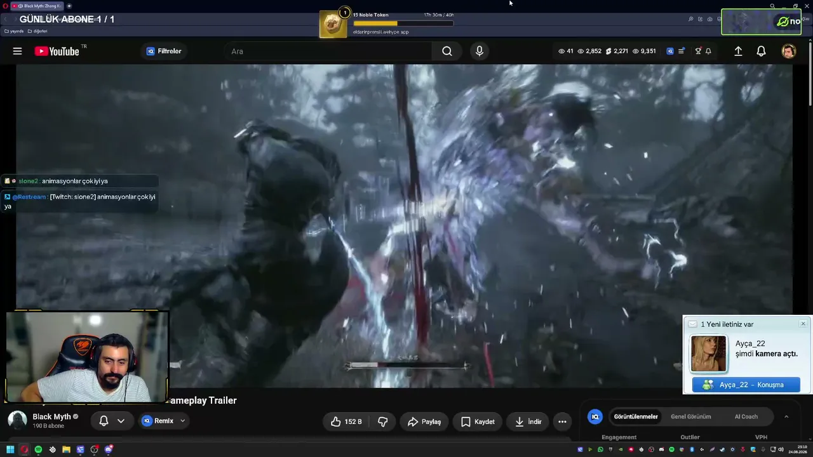Image resolution: width=813 pixels, height=457 pixels.
Task: Click the 2,852 views stat
Action: pos(589,51)
